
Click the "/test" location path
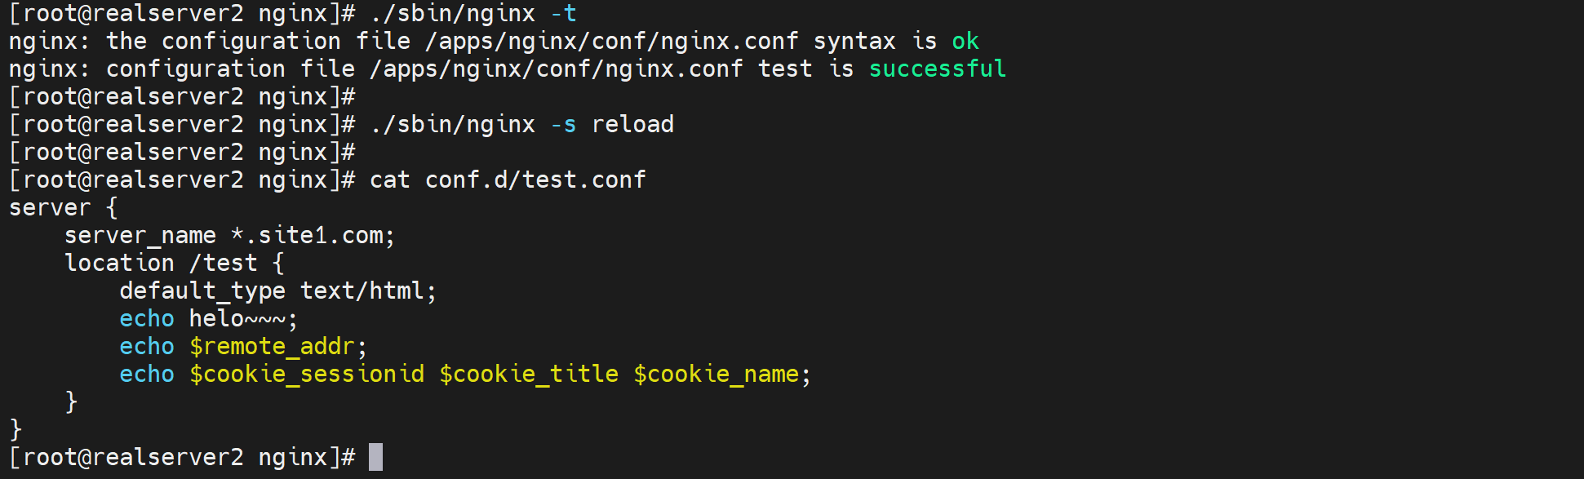click(x=223, y=264)
